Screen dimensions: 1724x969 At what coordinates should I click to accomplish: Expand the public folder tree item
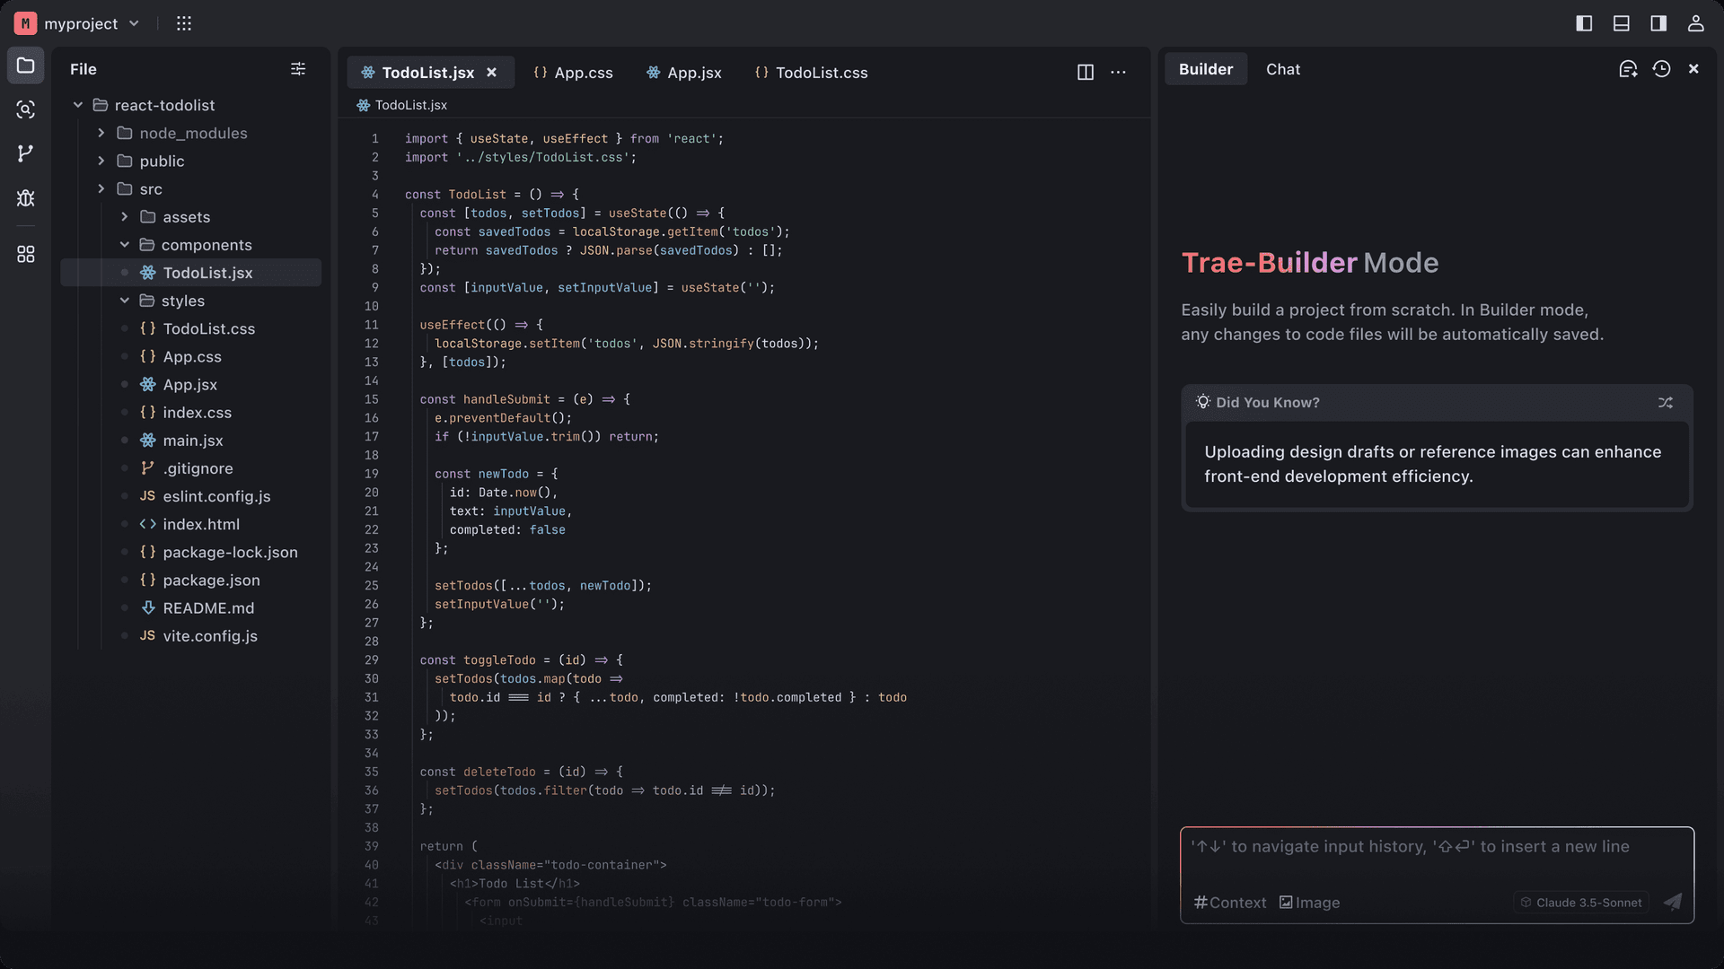[103, 161]
